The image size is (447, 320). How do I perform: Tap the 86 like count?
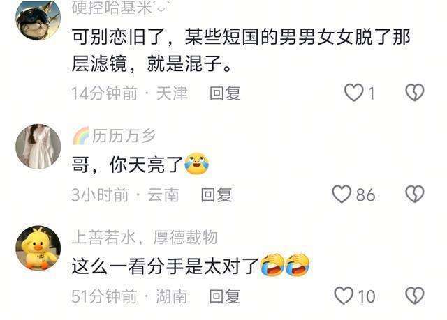click(365, 195)
